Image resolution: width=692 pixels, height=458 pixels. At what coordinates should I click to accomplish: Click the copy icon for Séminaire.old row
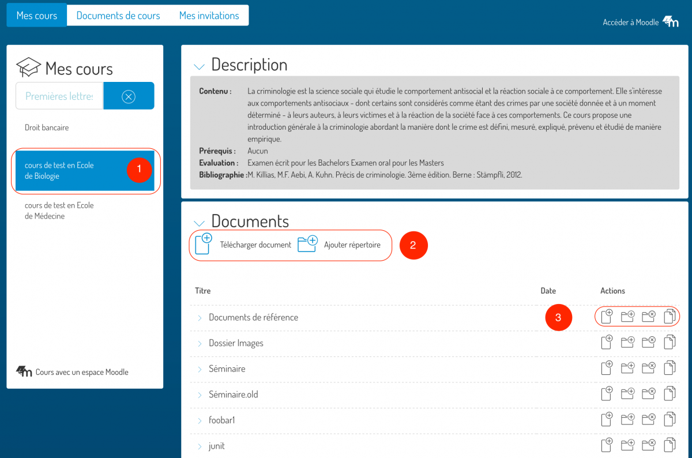tap(670, 394)
